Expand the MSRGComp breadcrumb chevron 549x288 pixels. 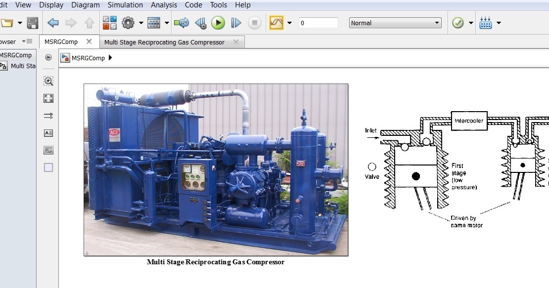(109, 58)
